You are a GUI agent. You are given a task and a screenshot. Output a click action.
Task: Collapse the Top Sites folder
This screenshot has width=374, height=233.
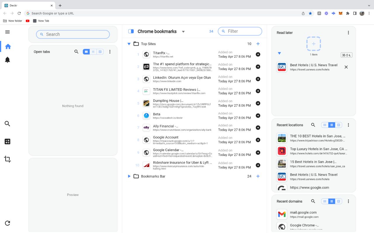click(x=129, y=44)
